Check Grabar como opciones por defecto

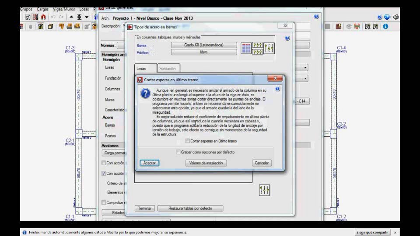[178, 152]
